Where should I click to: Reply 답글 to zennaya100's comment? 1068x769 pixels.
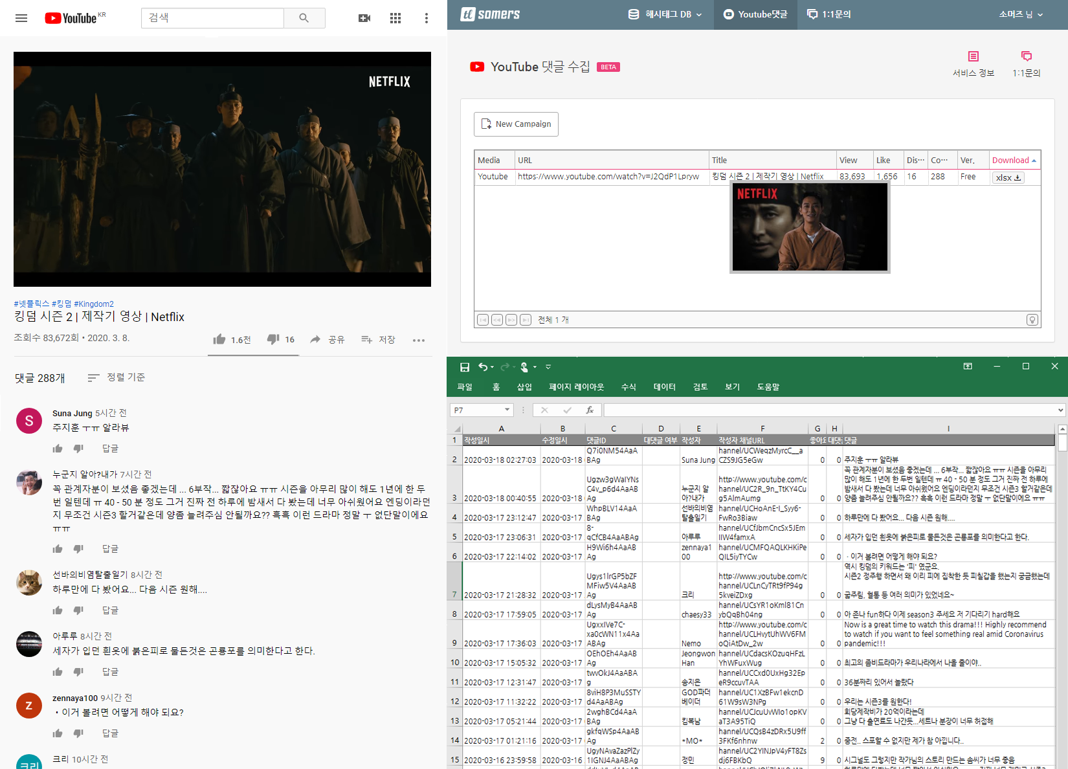[x=110, y=733]
